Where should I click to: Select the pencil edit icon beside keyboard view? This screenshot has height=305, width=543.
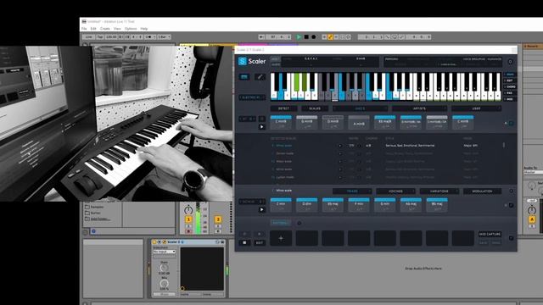tap(260, 77)
